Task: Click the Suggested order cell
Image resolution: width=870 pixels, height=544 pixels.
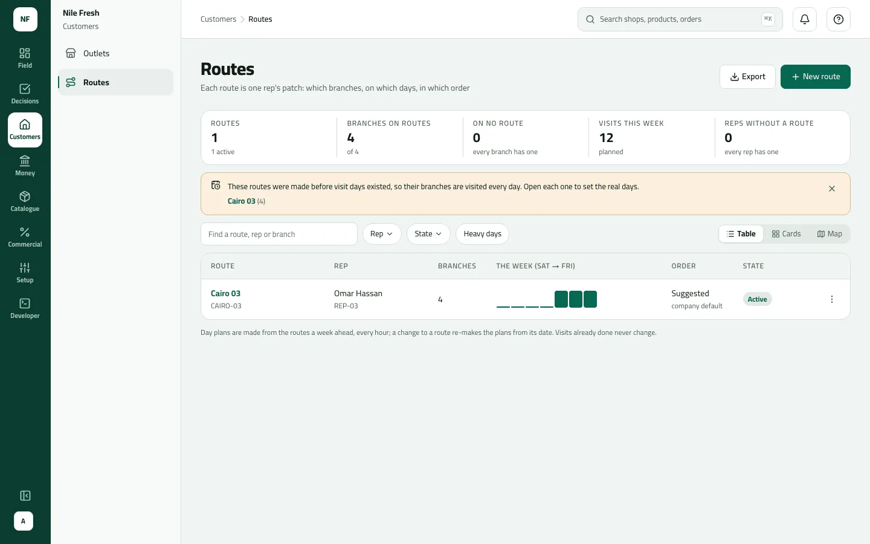Action: [x=697, y=299]
